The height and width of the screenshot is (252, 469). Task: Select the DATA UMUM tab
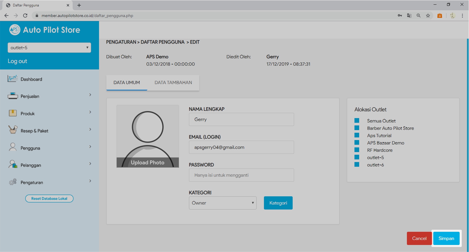click(x=127, y=83)
